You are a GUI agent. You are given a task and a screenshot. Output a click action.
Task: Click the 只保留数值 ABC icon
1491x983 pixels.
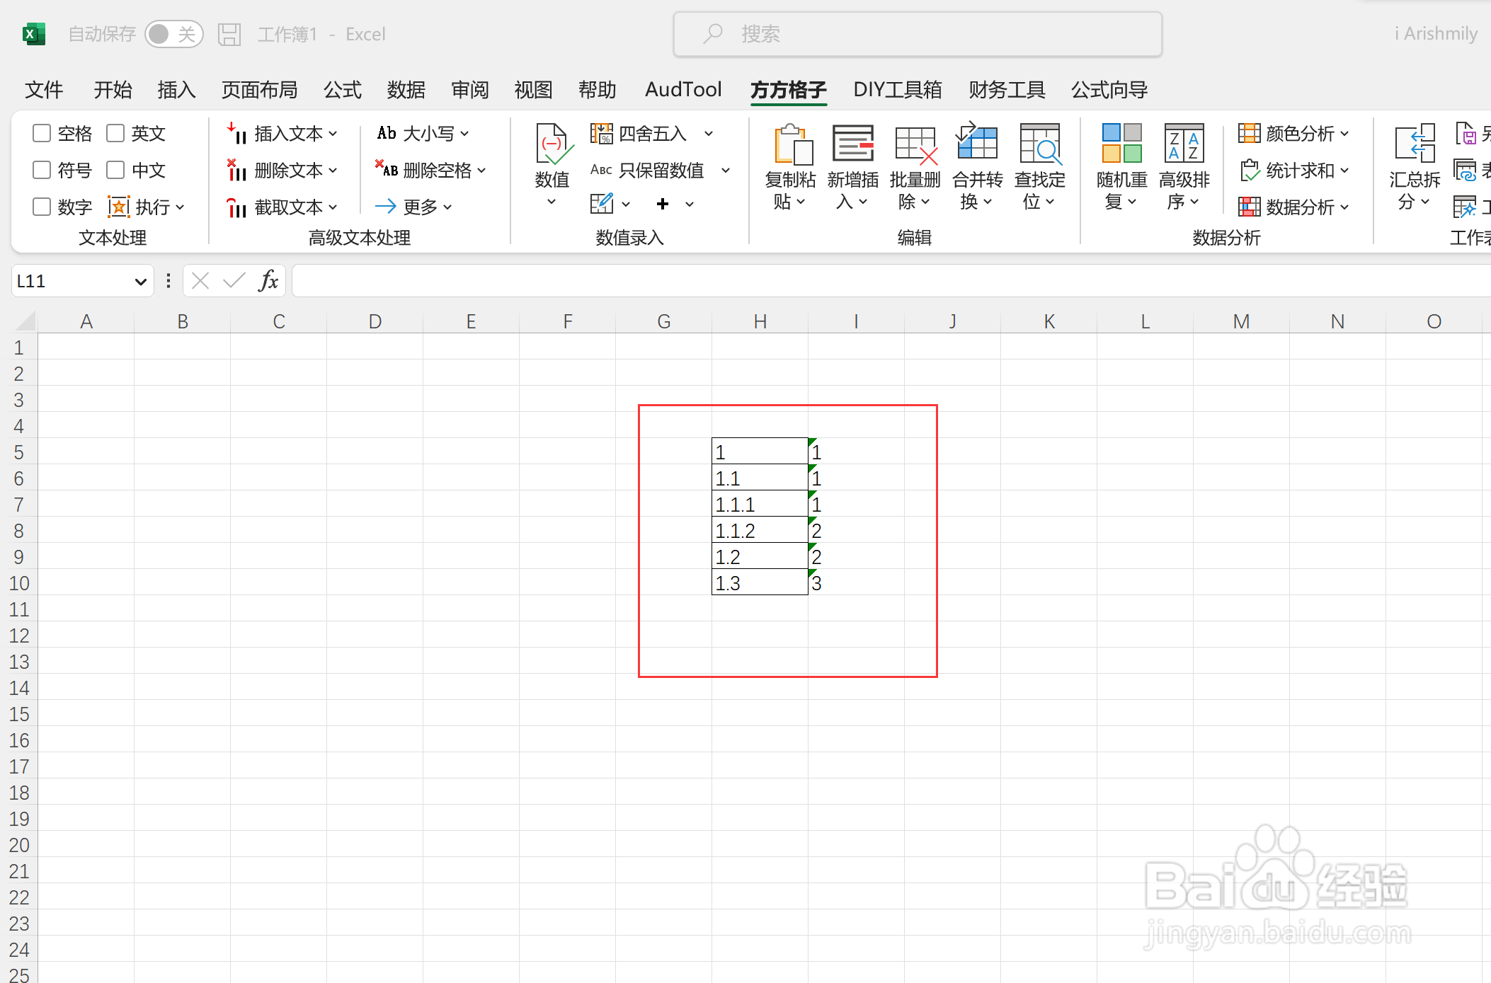pyautogui.click(x=601, y=170)
